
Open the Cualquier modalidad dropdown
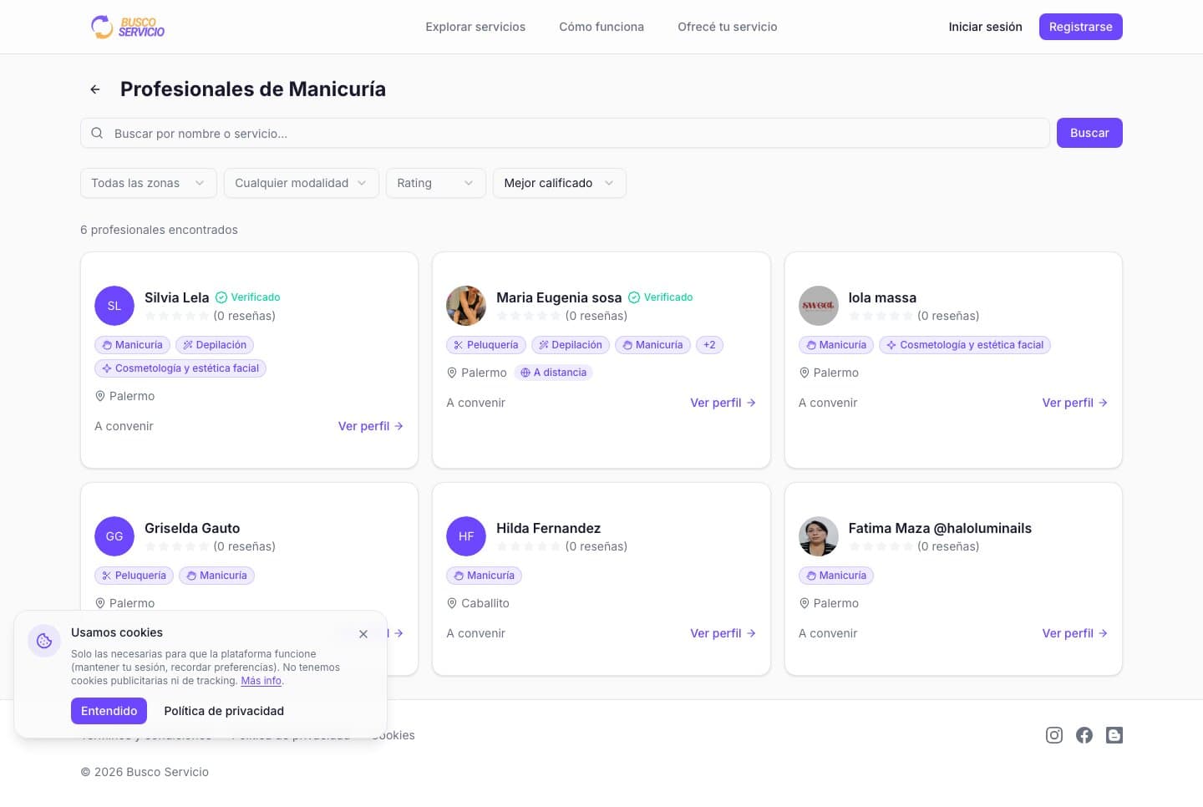302,183
